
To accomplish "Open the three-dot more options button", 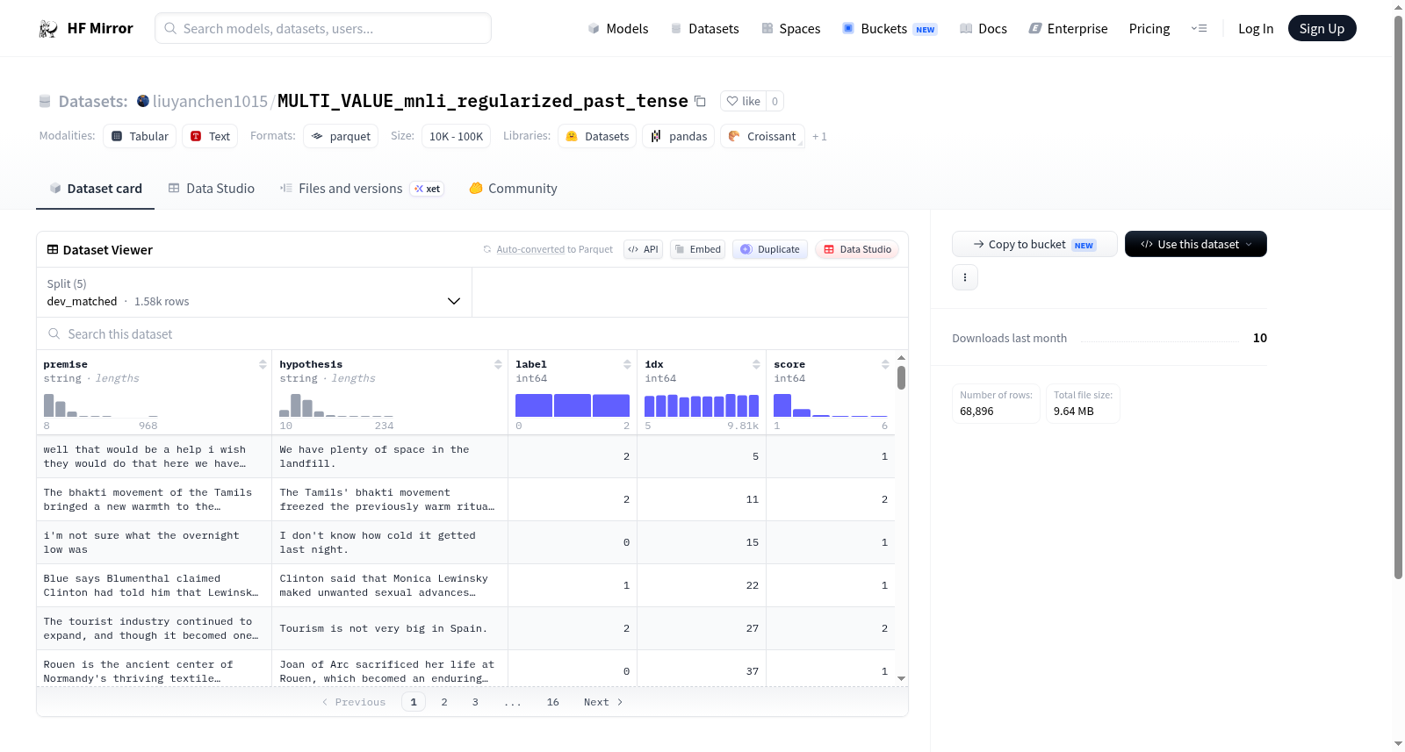I will coord(965,277).
